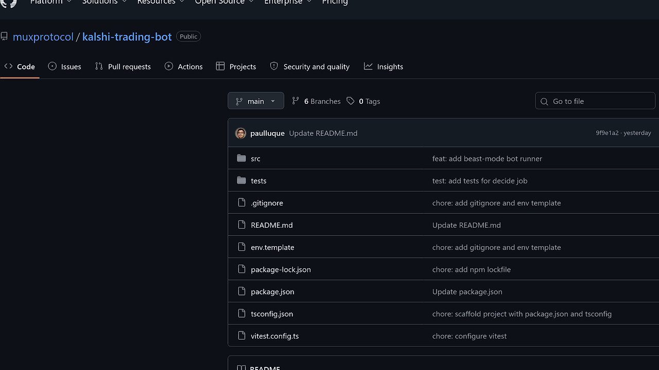Screen dimensions: 659x370
Task: Switch to the Issues tab
Action: [65, 66]
